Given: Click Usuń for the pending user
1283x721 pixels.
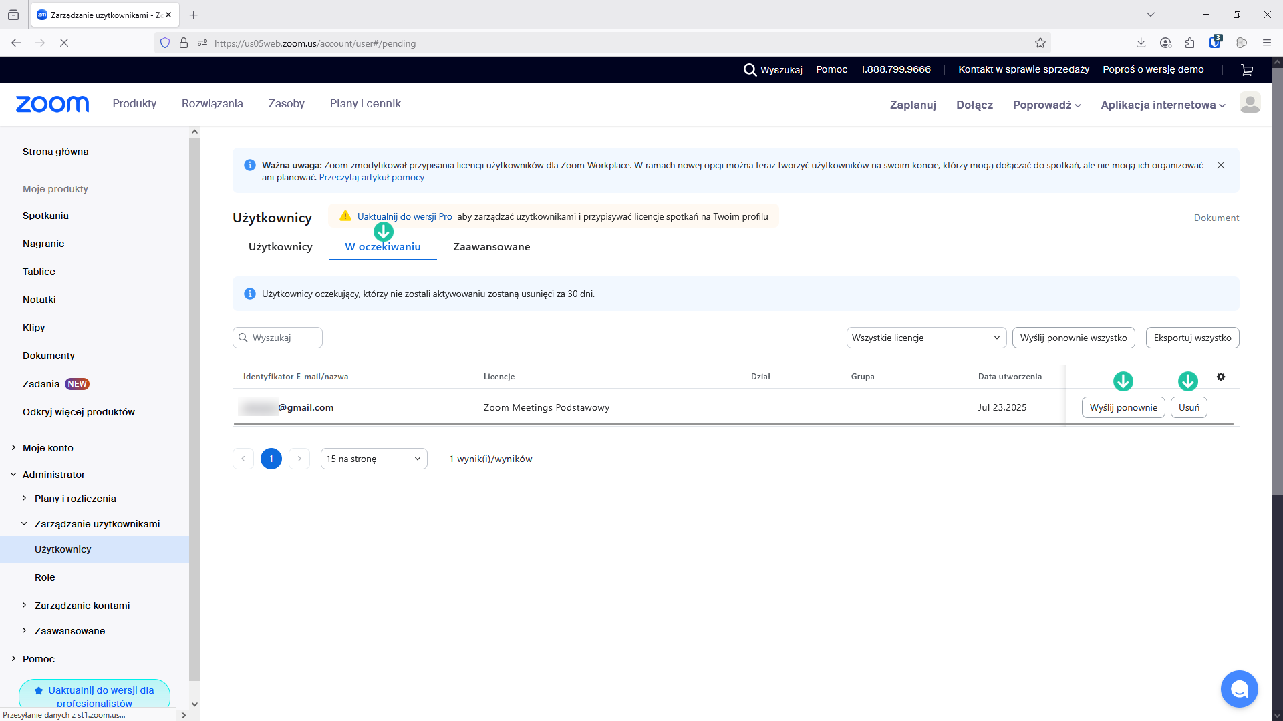Looking at the screenshot, I should point(1189,407).
